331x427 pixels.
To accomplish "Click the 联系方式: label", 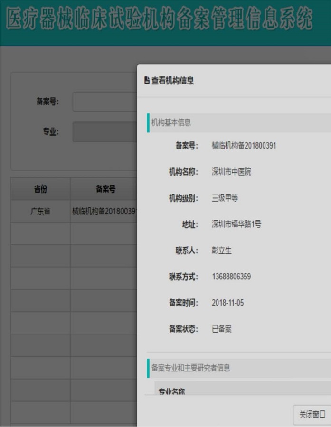I will click(183, 277).
